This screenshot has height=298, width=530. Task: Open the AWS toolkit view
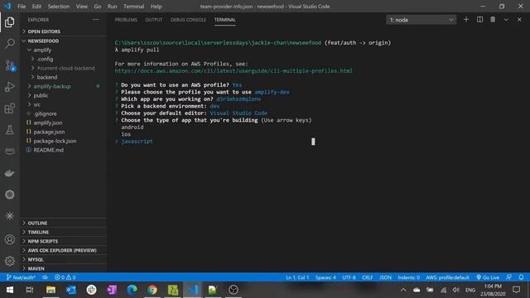[9, 151]
